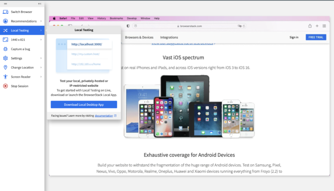Image resolution: width=334 pixels, height=191 pixels.
Task: Click the red Stop Session icon
Action: pos(5,86)
